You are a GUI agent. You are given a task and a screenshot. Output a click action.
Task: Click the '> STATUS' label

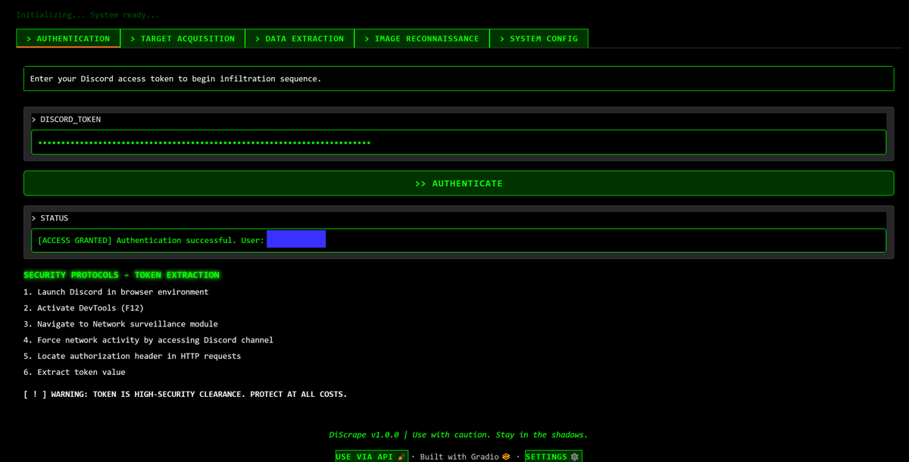pyautogui.click(x=50, y=218)
